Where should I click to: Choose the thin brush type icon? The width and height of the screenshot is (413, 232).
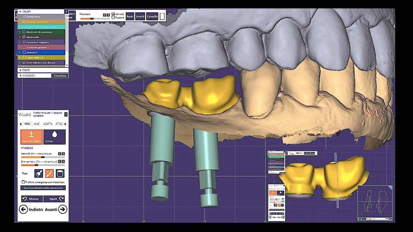[49, 173]
